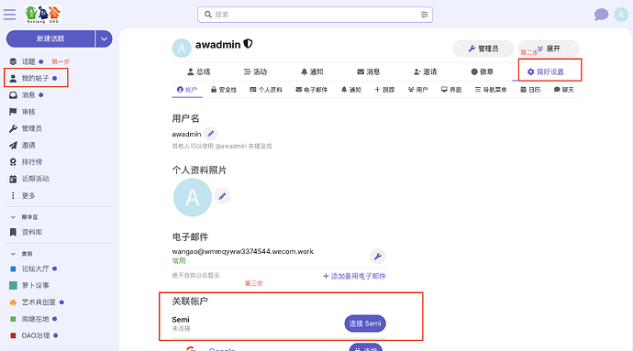Edit username with the pencil icon
Screen dimensions: 633x351
[211, 134]
